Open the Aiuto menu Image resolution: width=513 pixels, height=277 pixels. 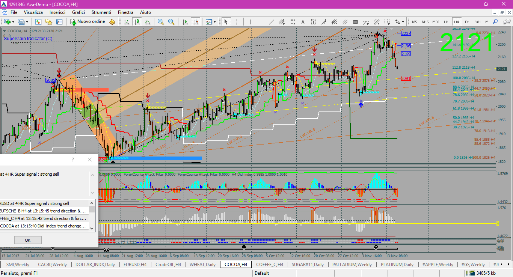pyautogui.click(x=146, y=12)
